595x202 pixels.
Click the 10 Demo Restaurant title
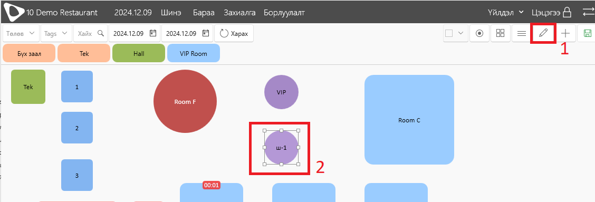coord(62,13)
